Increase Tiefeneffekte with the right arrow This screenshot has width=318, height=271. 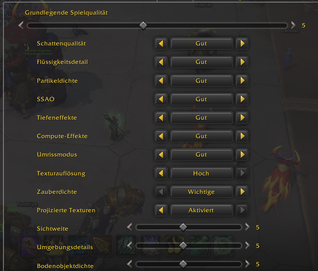(242, 117)
